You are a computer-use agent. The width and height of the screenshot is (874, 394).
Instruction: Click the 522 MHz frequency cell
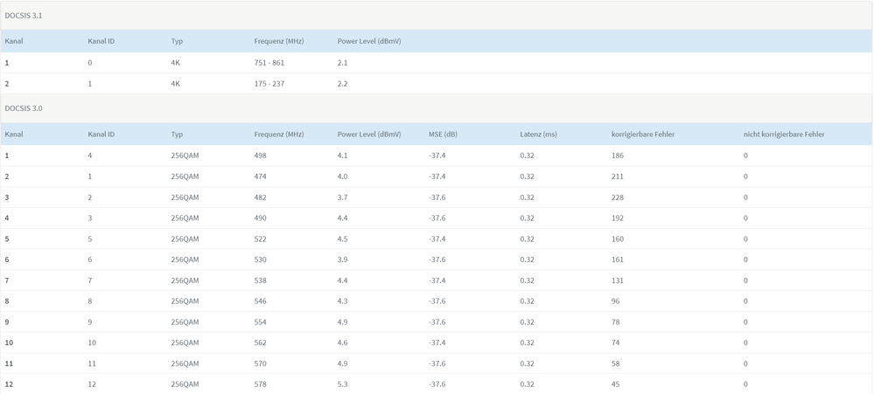[260, 238]
